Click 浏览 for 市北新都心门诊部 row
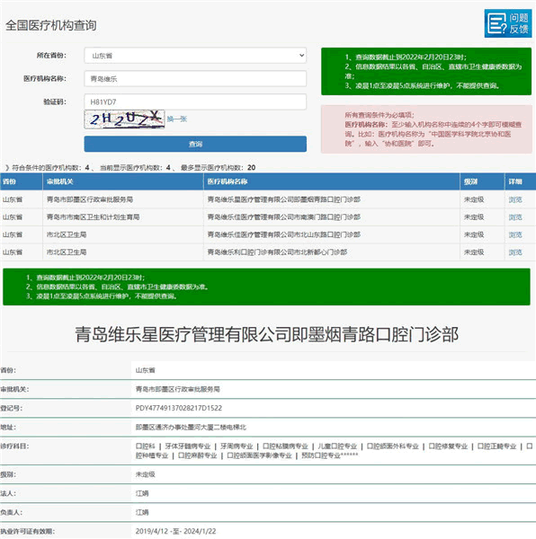 pos(515,252)
